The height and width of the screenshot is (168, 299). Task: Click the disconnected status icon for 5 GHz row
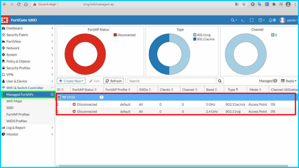pos(74,104)
